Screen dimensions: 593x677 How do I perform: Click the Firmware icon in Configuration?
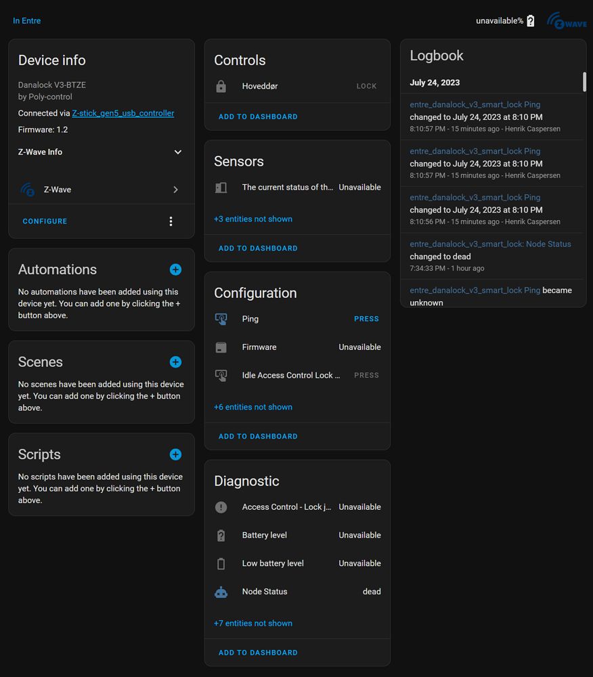click(x=223, y=347)
